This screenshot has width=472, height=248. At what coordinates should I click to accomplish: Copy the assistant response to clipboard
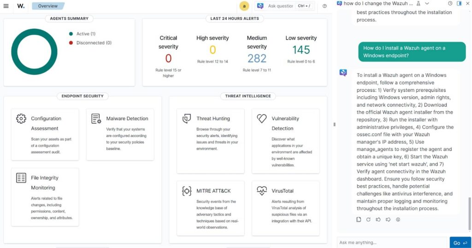(x=359, y=219)
